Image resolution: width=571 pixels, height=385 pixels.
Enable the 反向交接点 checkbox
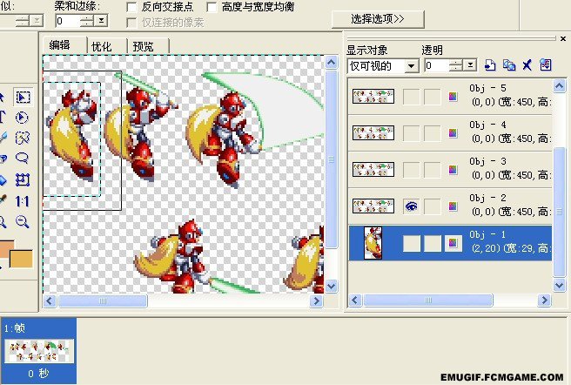click(x=131, y=7)
